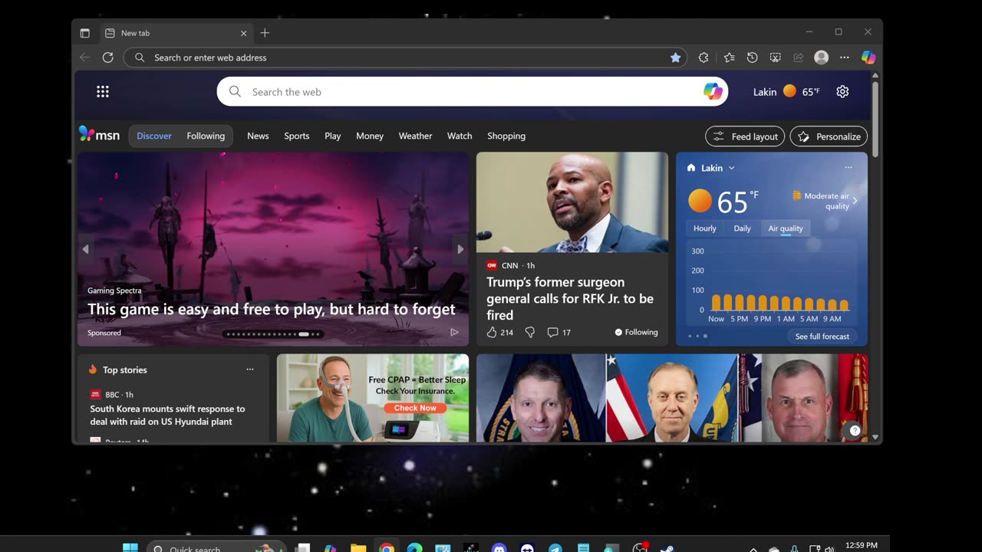Open the browser profile avatar
Image resolution: width=982 pixels, height=552 pixels.
[822, 58]
